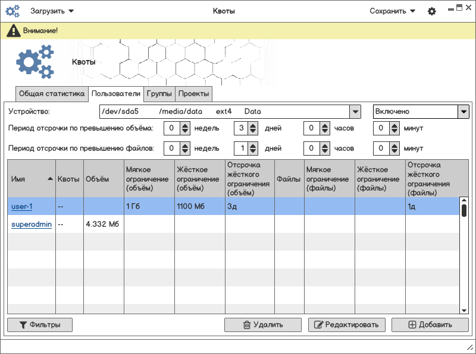Click the large Квоты gears icon
The image size is (476, 354).
[35, 62]
